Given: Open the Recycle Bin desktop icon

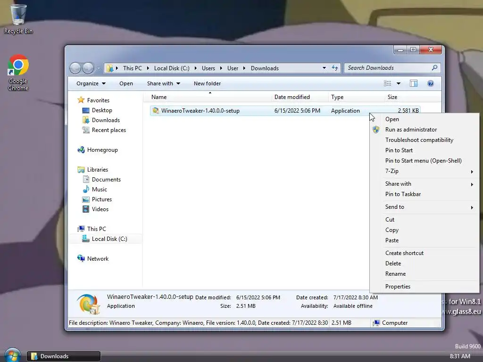Looking at the screenshot, I should point(18,18).
